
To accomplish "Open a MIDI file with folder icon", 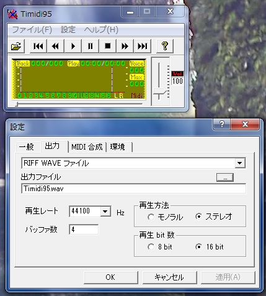I will coord(16,46).
